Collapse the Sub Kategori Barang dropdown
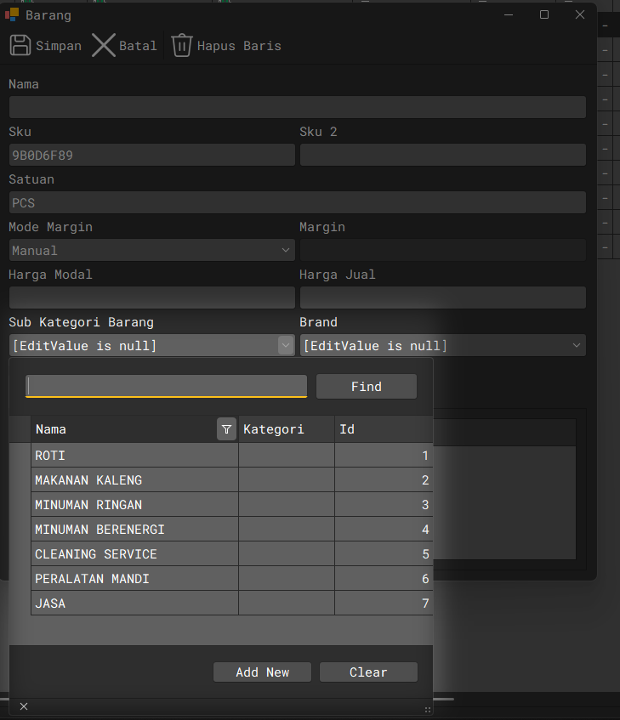Screen dimensions: 620x720 click(285, 346)
